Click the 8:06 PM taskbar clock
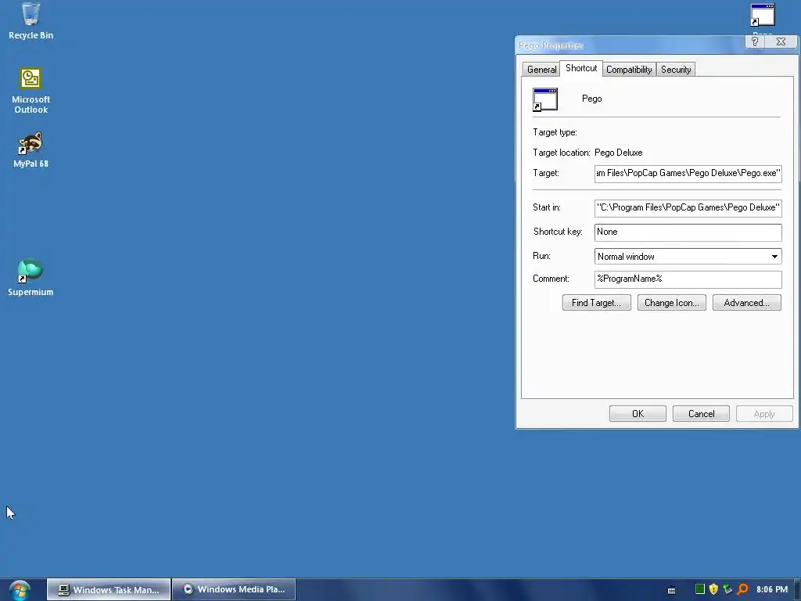This screenshot has height=601, width=801. coord(772,589)
